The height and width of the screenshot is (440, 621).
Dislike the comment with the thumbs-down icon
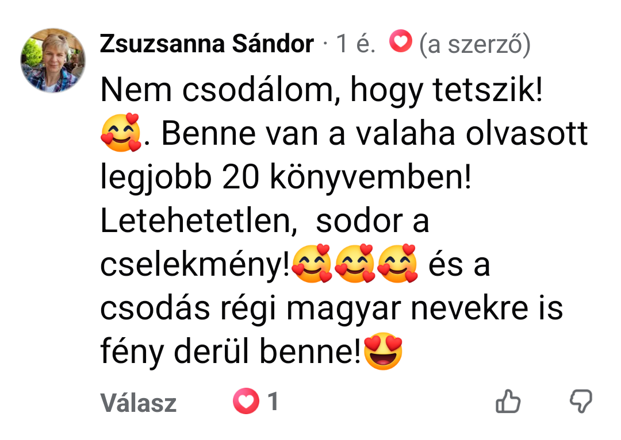(x=581, y=401)
